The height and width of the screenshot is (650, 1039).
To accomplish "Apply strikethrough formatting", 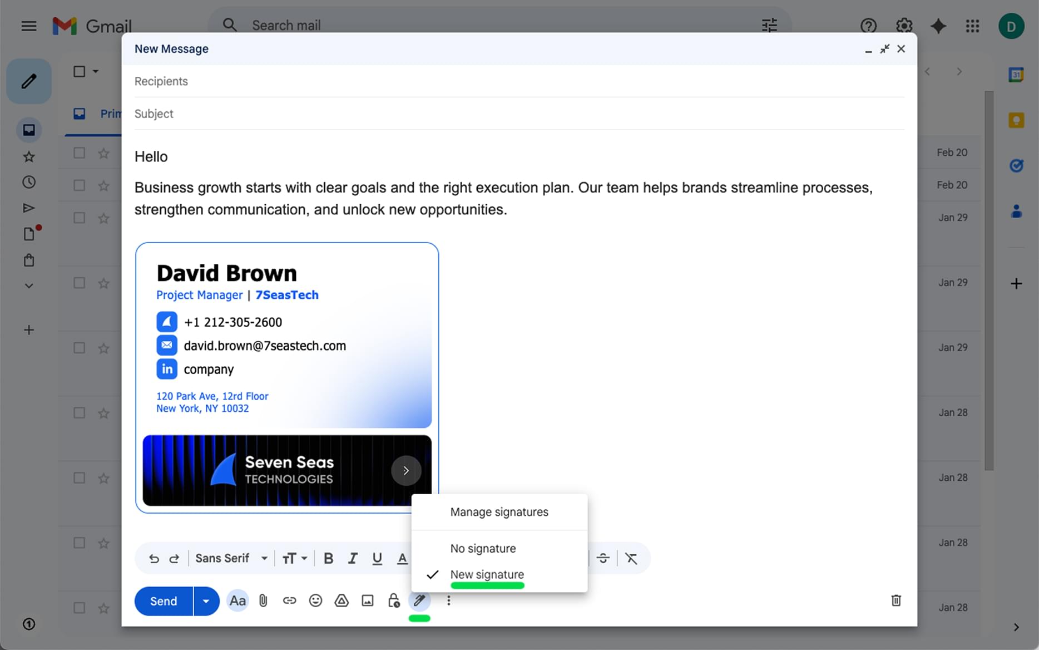I will point(603,558).
